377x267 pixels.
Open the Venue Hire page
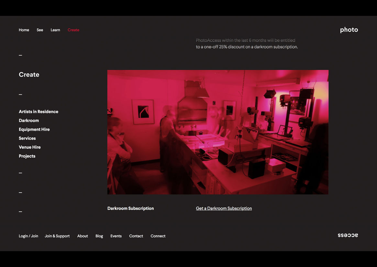[30, 147]
